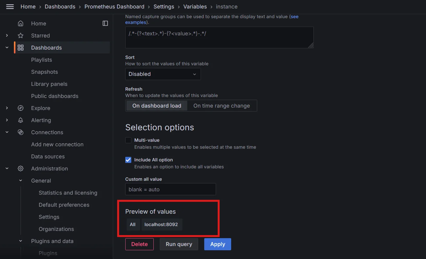
Task: Expand the Explore section chevron
Action: (7, 108)
